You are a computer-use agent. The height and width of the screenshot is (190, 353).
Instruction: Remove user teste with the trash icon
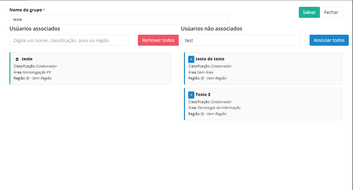[x=17, y=59]
